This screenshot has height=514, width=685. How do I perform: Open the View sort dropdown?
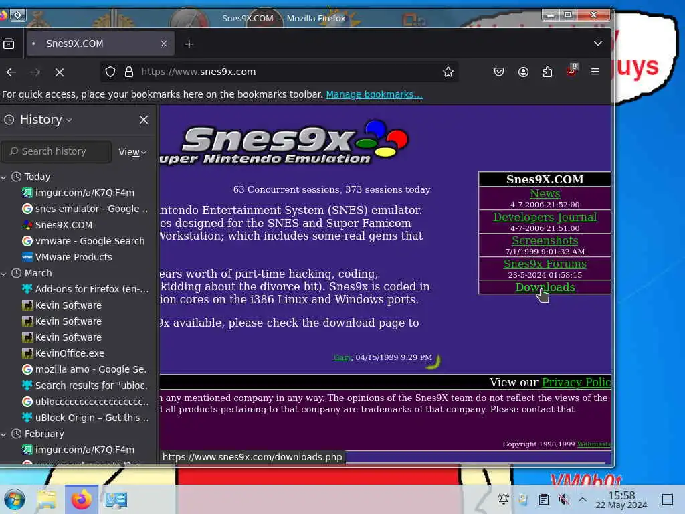tap(132, 152)
